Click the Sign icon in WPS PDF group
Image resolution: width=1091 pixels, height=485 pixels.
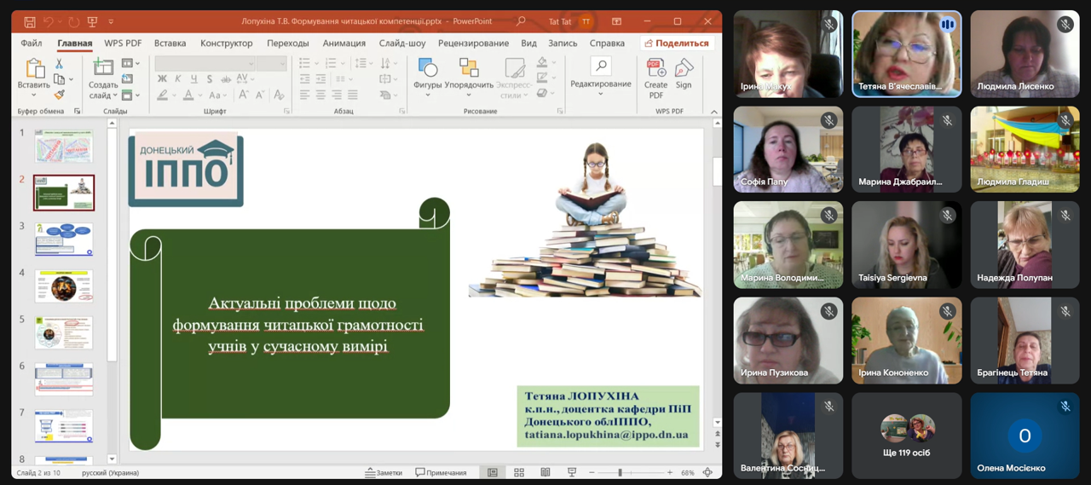pos(684,68)
